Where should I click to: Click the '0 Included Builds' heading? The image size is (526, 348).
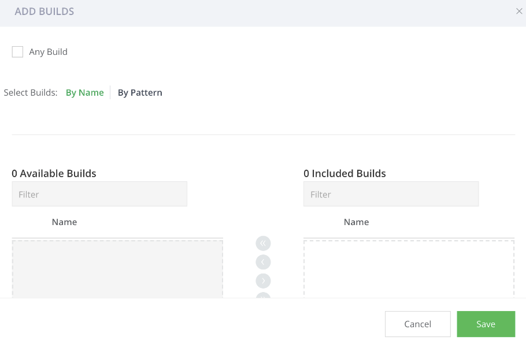point(345,173)
